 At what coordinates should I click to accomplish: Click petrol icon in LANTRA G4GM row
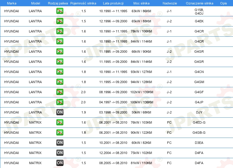pyautogui.click(x=60, y=82)
